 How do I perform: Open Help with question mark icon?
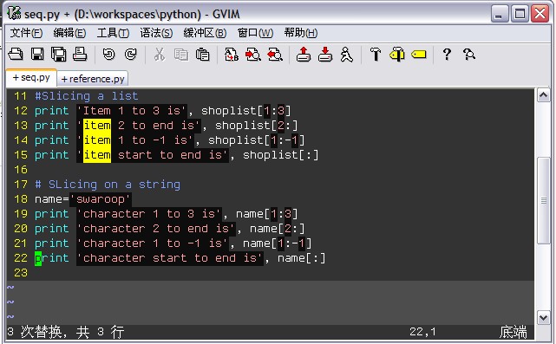click(x=447, y=55)
